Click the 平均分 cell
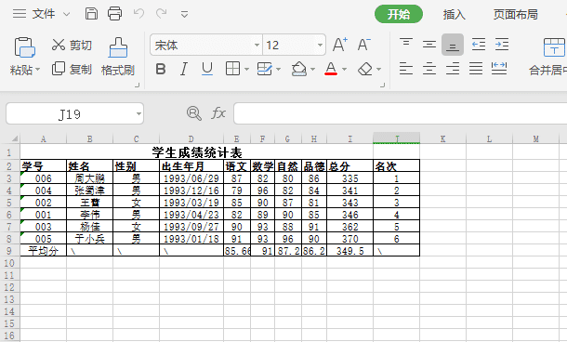The width and height of the screenshot is (567, 342). (x=44, y=251)
